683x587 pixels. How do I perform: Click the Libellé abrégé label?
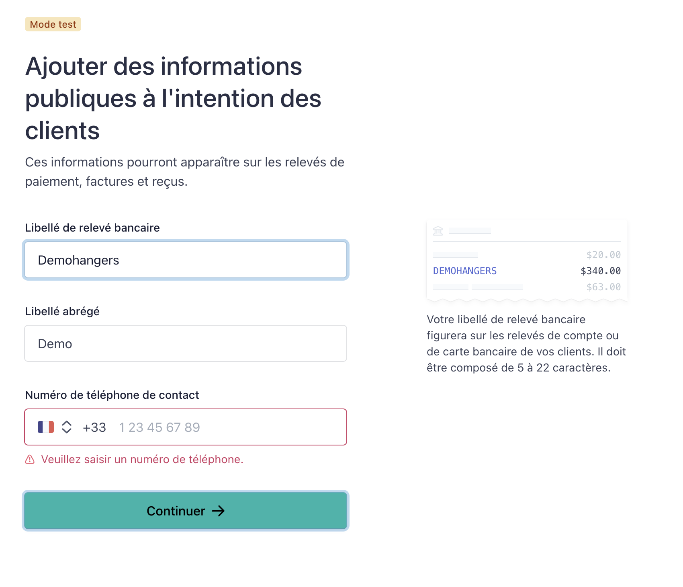[x=62, y=311]
